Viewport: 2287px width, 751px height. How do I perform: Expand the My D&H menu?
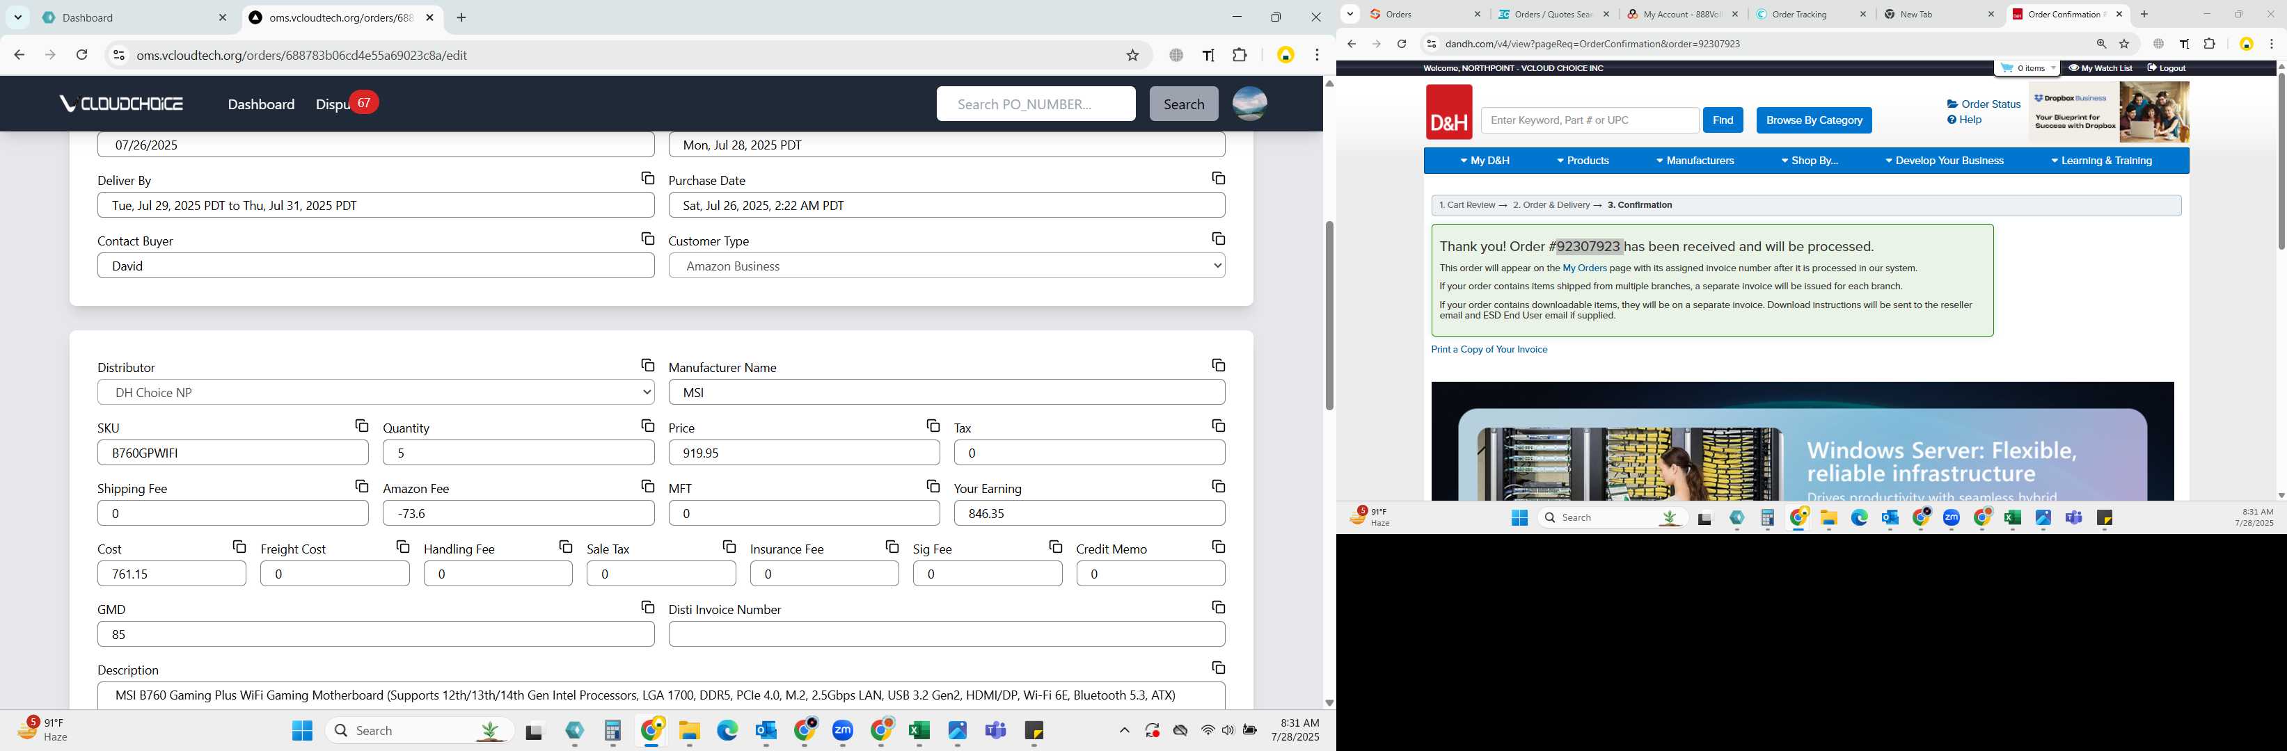pyautogui.click(x=1485, y=161)
